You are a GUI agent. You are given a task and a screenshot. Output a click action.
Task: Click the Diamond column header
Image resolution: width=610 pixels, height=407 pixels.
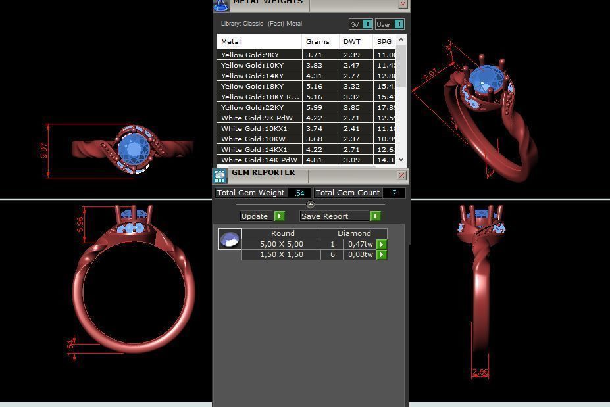pyautogui.click(x=354, y=233)
